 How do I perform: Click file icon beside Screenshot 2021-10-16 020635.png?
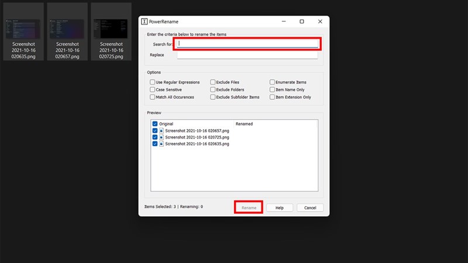click(x=161, y=144)
